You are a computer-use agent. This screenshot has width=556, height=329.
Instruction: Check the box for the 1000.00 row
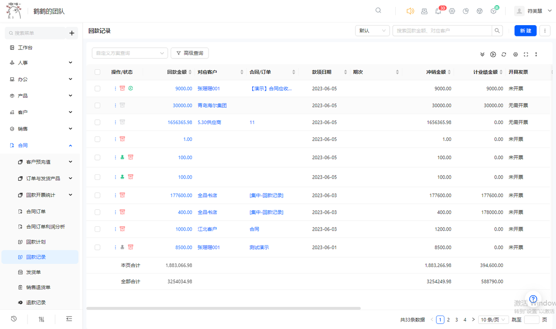[x=97, y=229]
